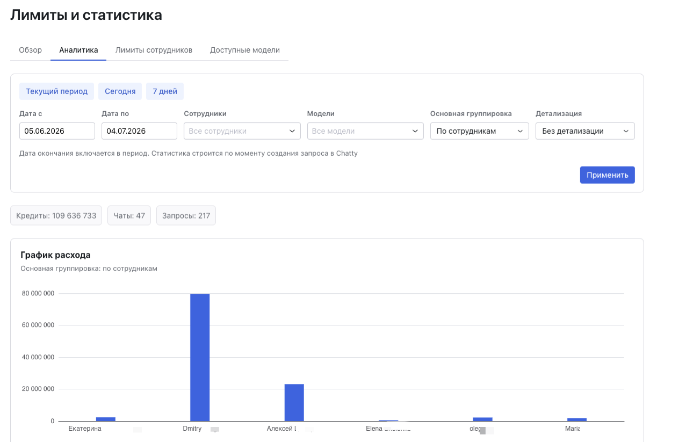Select Dmitry's tallest chart bar
The width and height of the screenshot is (679, 442).
tap(200, 357)
